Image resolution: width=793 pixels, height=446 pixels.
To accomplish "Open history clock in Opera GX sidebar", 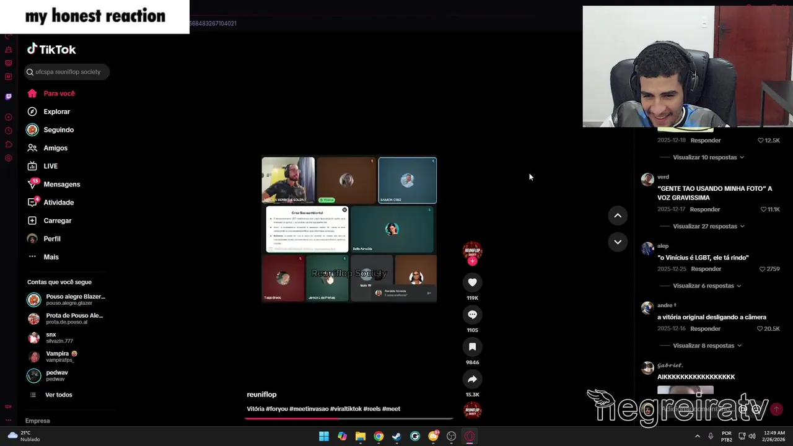I will [x=8, y=131].
